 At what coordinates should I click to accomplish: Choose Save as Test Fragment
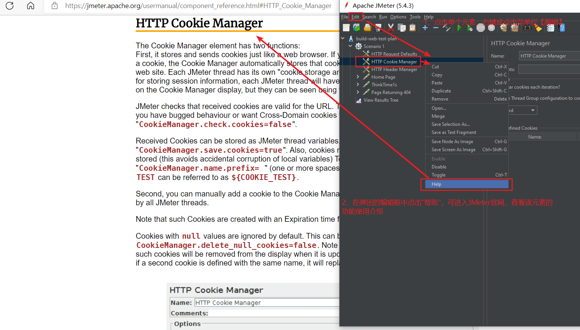[x=467, y=132]
